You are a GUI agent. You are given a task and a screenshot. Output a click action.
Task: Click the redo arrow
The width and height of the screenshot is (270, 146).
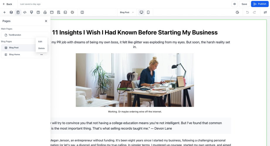pyautogui.click(x=254, y=12)
